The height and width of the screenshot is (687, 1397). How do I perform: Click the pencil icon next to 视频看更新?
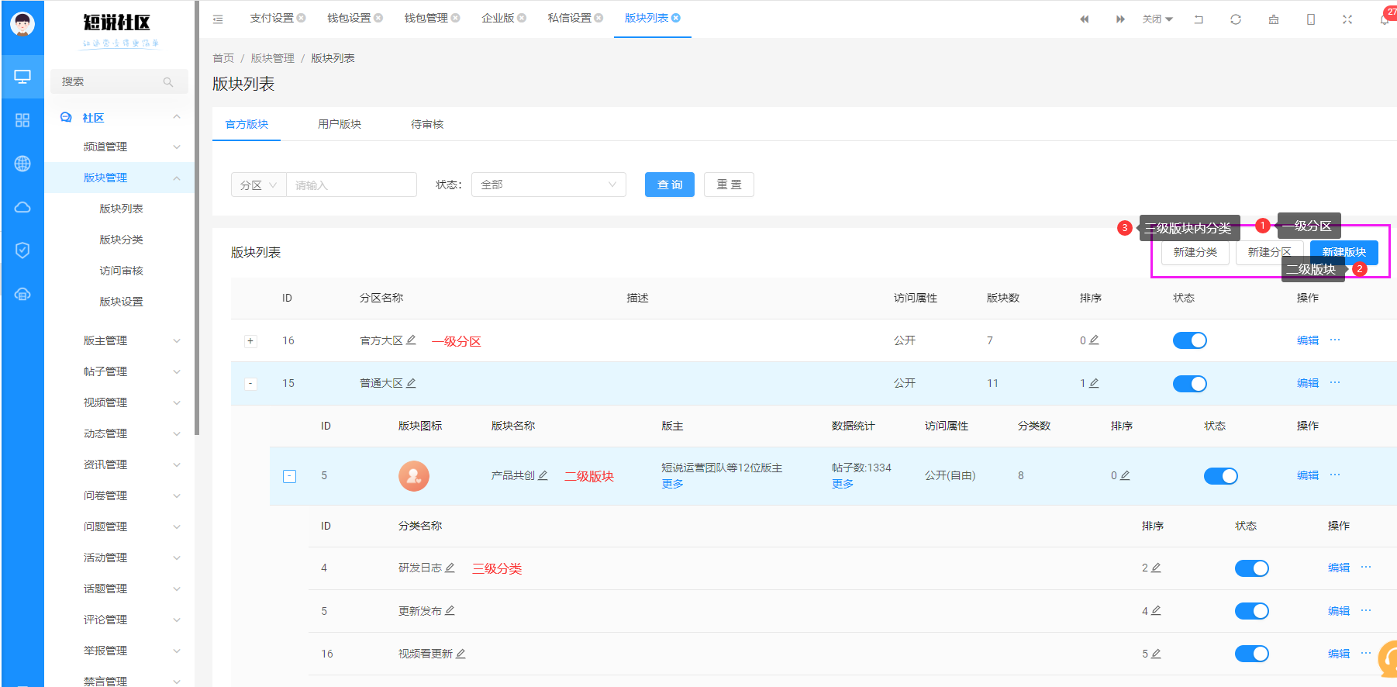tap(460, 654)
